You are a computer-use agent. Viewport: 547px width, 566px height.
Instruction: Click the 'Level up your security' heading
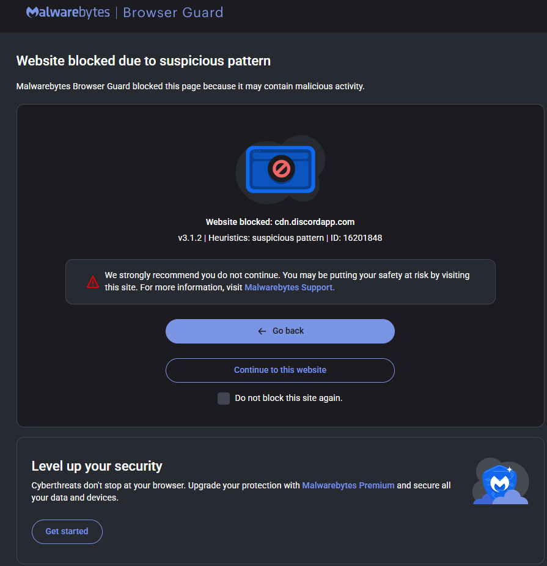tap(97, 466)
